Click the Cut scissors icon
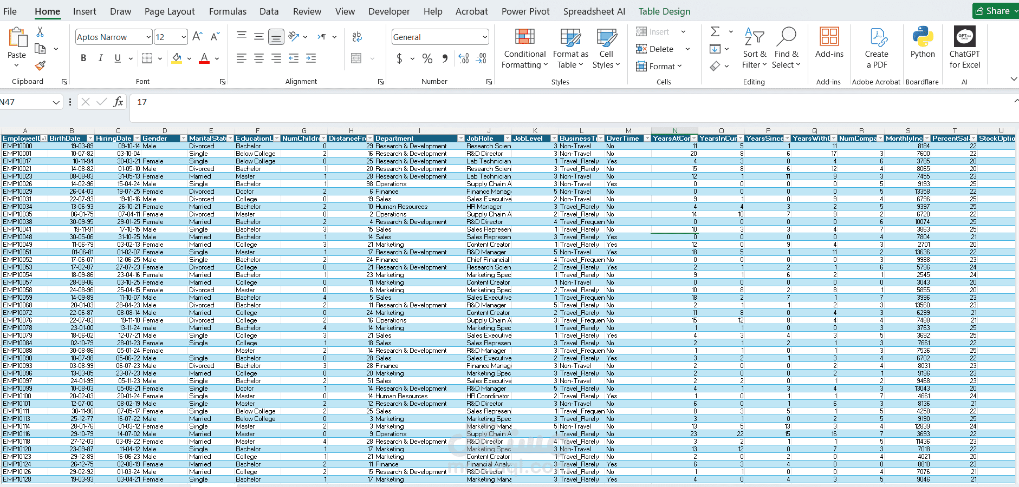Viewport: 1019px width, 487px height. click(x=40, y=32)
